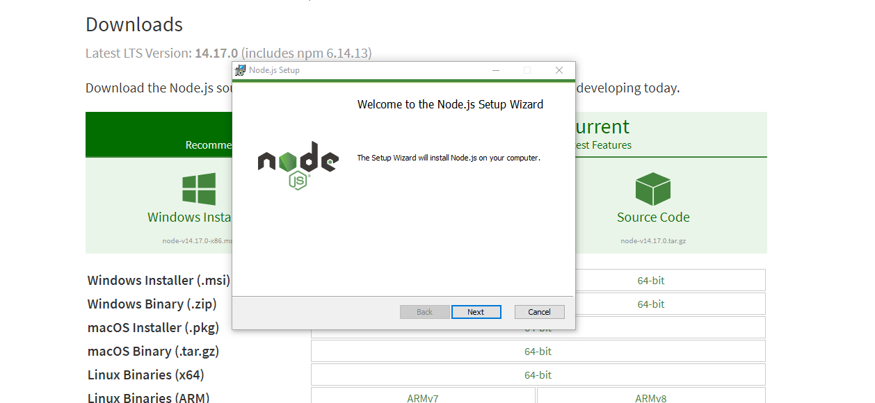Download 64-bit macOS Binary (.tar.gz)
This screenshot has height=403, width=875.
pos(538,352)
